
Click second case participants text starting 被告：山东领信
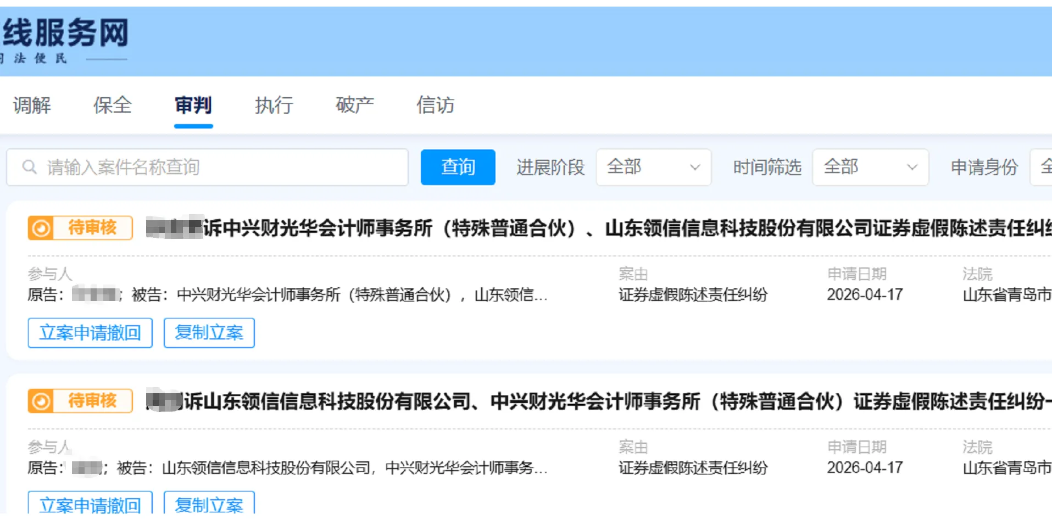pos(332,468)
